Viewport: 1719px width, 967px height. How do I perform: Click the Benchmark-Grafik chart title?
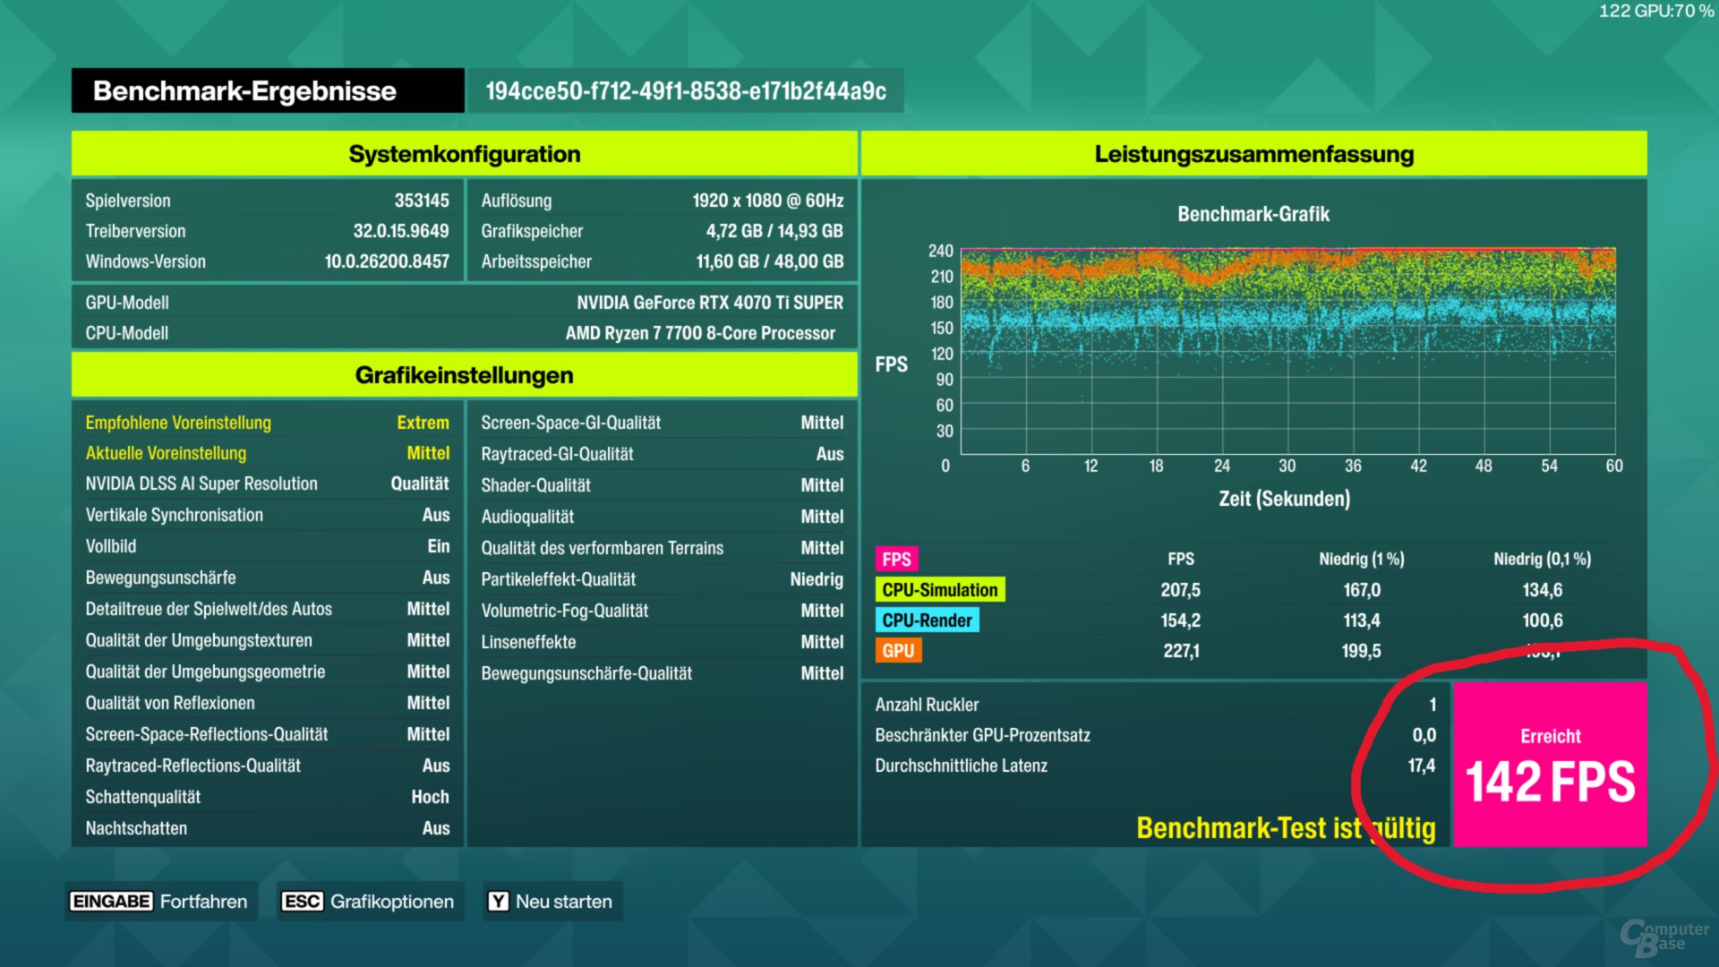click(1253, 214)
